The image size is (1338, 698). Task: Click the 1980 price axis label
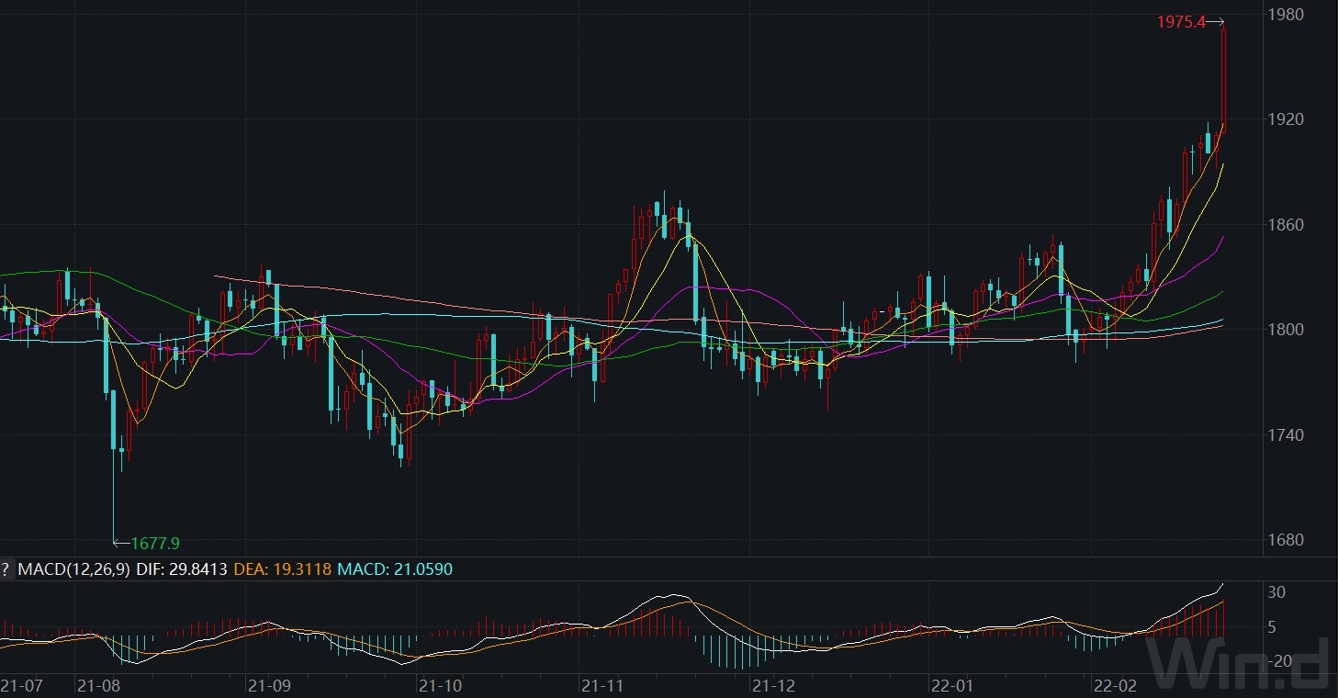tap(1285, 15)
